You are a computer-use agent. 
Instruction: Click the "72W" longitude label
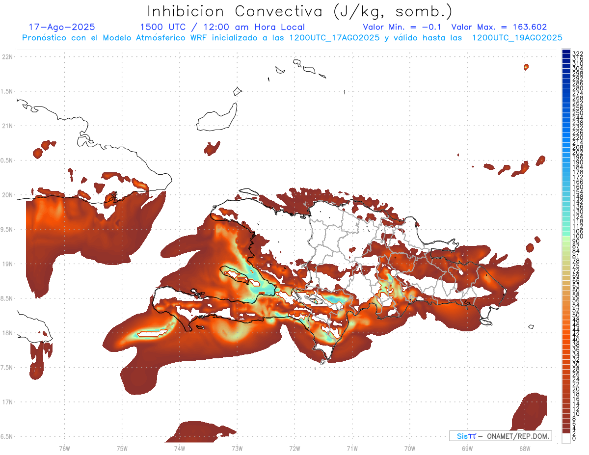[294, 448]
